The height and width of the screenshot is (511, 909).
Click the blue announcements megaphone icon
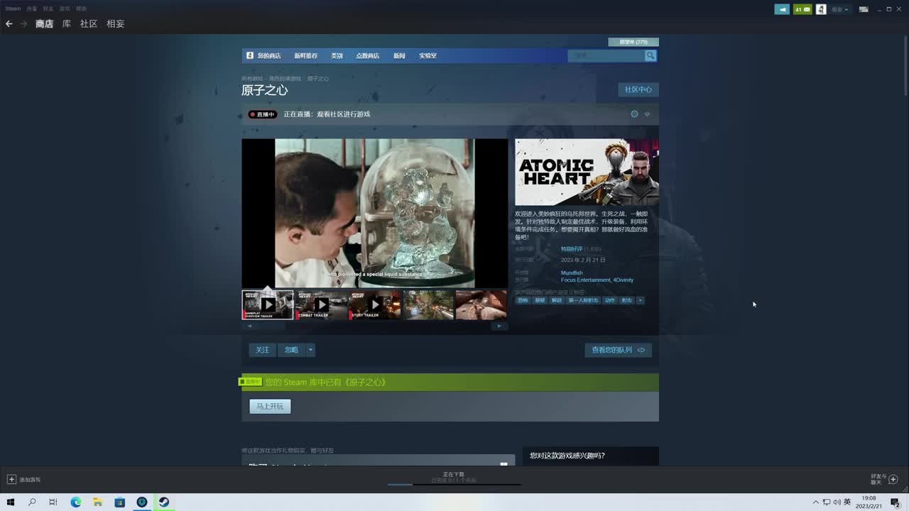[x=782, y=9]
